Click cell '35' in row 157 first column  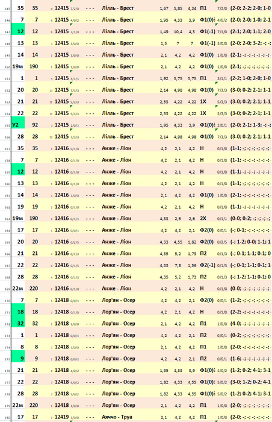(20, 148)
